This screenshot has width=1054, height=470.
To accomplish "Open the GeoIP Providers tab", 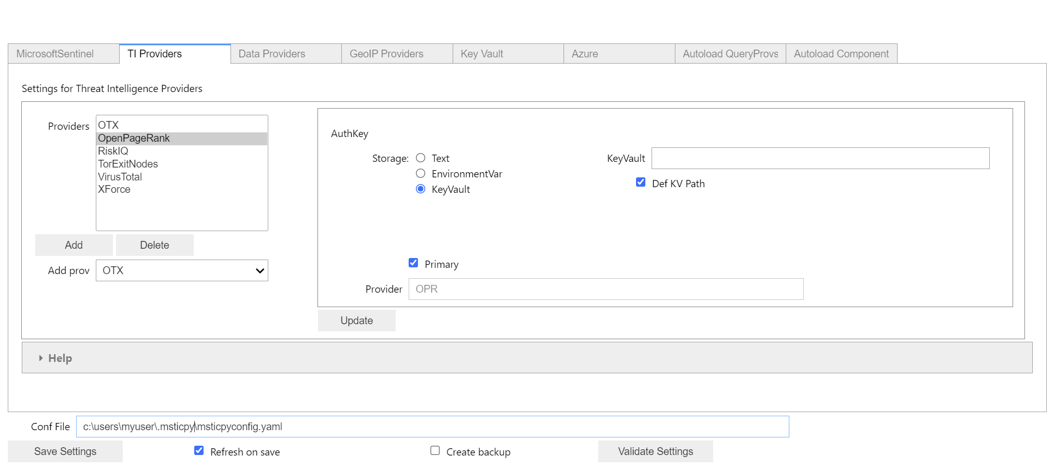I will [397, 54].
